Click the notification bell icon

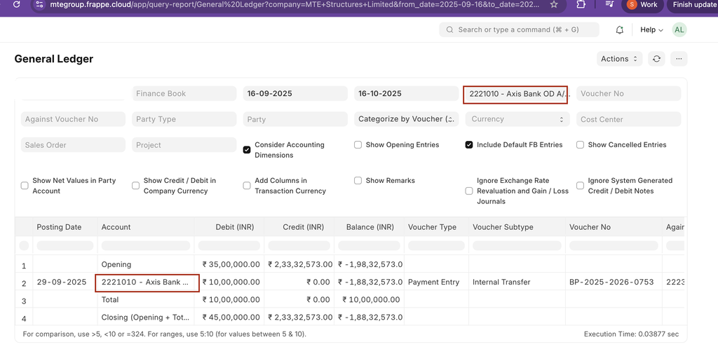point(619,30)
